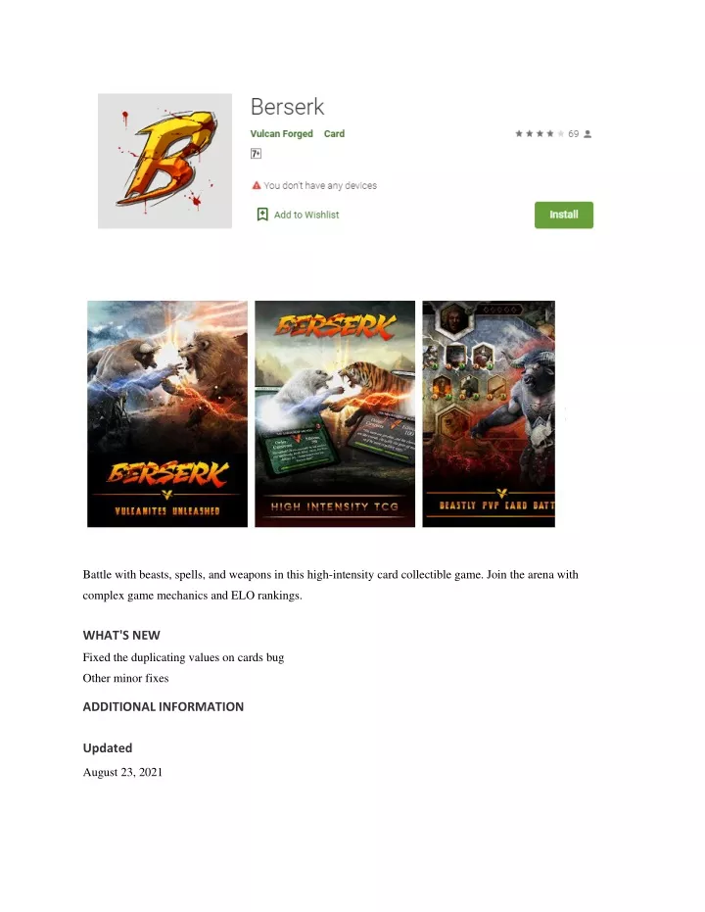Click the 69 ratings count
705x912 pixels.
pos(573,134)
